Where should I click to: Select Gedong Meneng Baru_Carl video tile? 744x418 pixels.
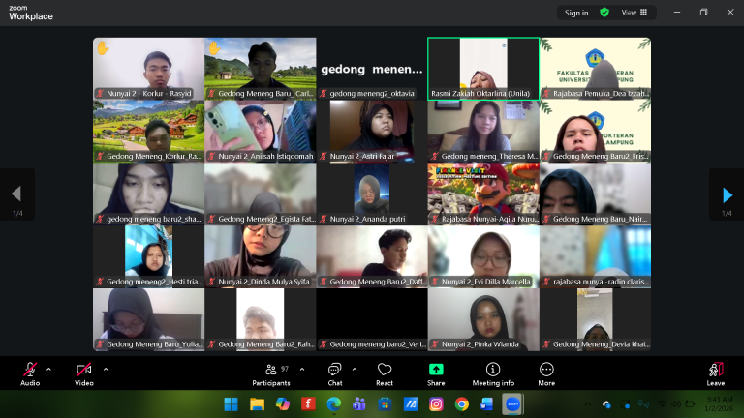[260, 69]
